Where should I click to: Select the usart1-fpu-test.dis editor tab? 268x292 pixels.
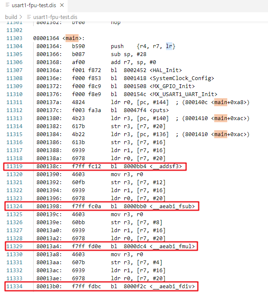pyautogui.click(x=34, y=5)
